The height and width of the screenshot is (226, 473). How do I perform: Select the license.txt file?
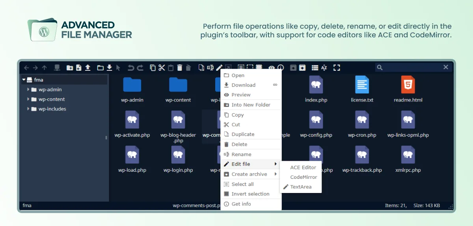coord(362,90)
